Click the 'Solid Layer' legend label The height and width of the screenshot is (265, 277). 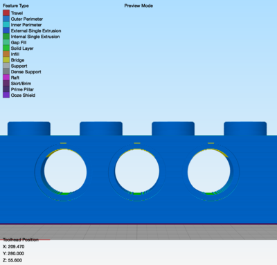click(22, 48)
